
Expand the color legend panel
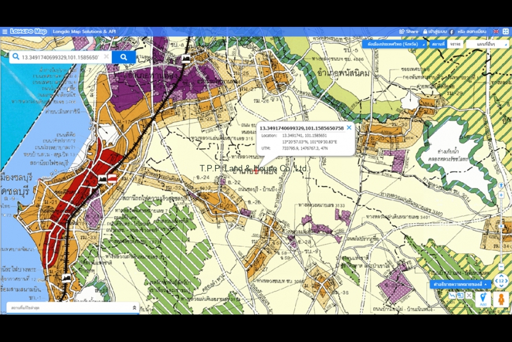[460, 284]
